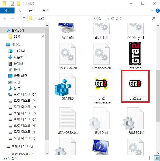Select the gta2.exe file icon
The image size is (160, 161).
135,83
